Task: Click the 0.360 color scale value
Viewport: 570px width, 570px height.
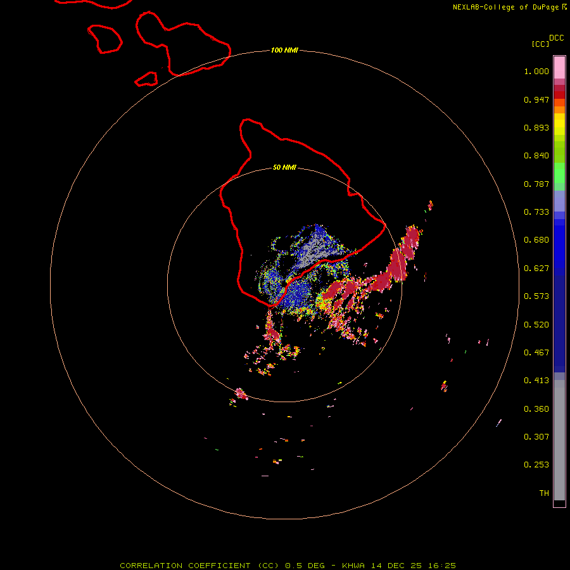Action: tap(536, 409)
